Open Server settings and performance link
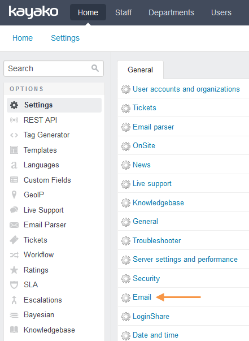This screenshot has height=341, width=249. click(x=185, y=259)
